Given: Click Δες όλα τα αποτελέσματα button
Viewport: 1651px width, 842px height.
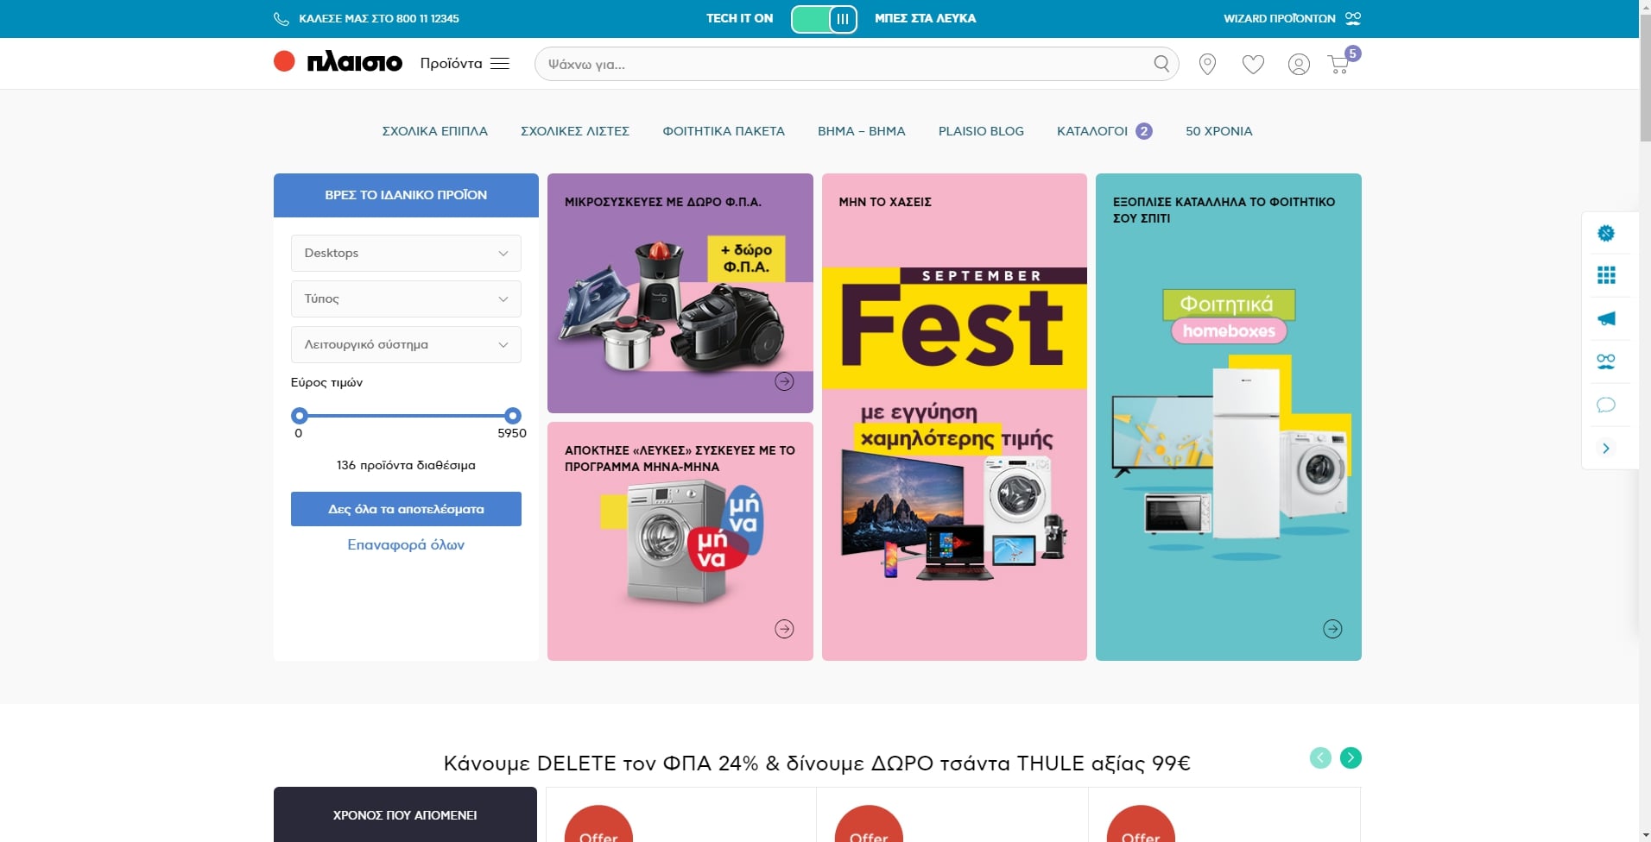Looking at the screenshot, I should [406, 509].
